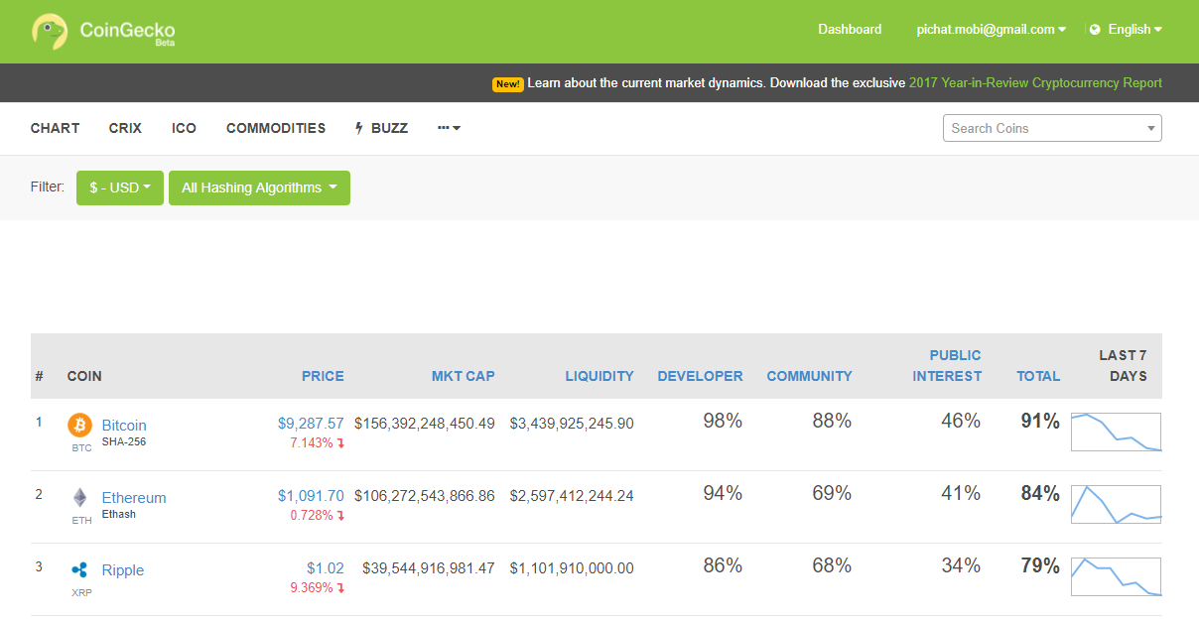Image resolution: width=1199 pixels, height=621 pixels.
Task: Click Ethereum market cap $106,272,543,866.86
Action: 425,496
